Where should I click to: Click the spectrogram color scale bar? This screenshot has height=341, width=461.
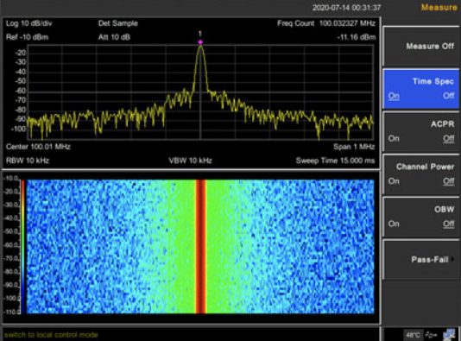click(22, 246)
